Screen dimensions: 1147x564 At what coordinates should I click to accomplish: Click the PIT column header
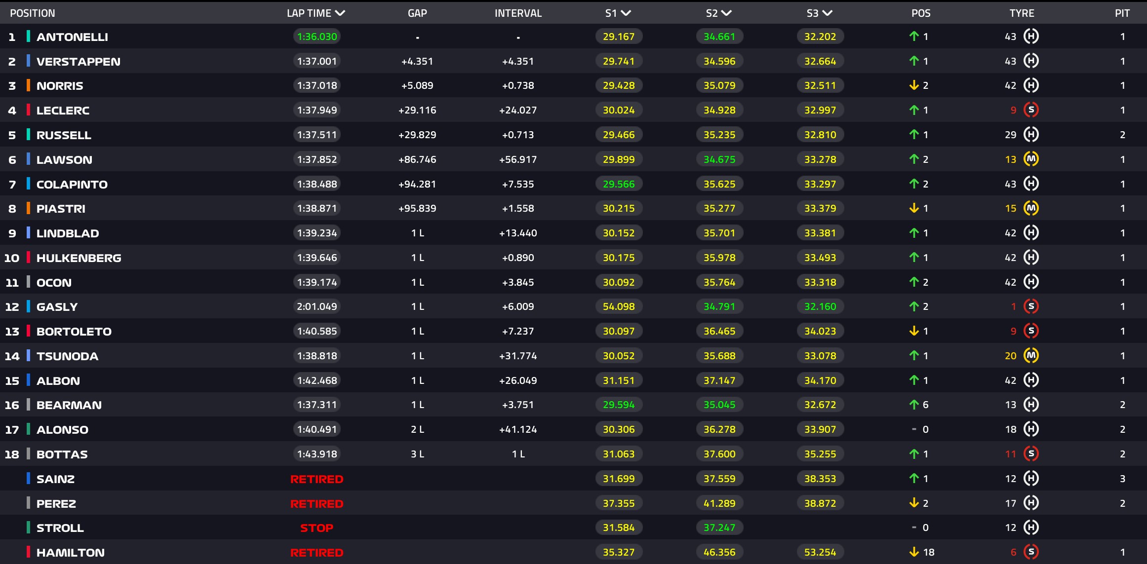click(x=1122, y=13)
